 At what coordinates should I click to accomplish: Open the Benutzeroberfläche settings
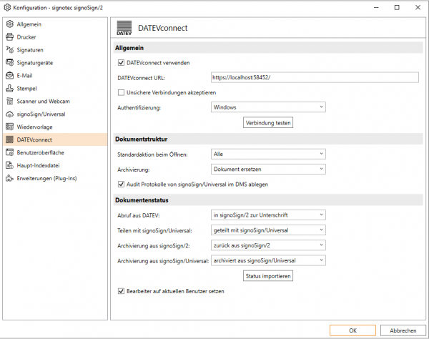(55, 152)
